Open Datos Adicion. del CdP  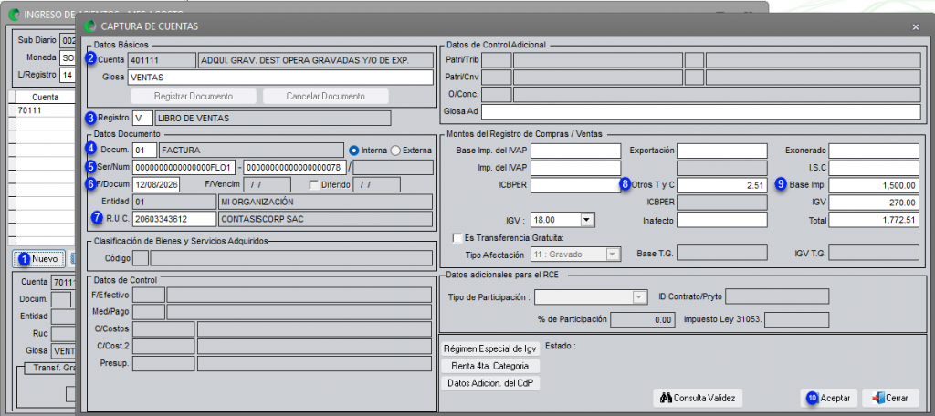[x=490, y=383]
